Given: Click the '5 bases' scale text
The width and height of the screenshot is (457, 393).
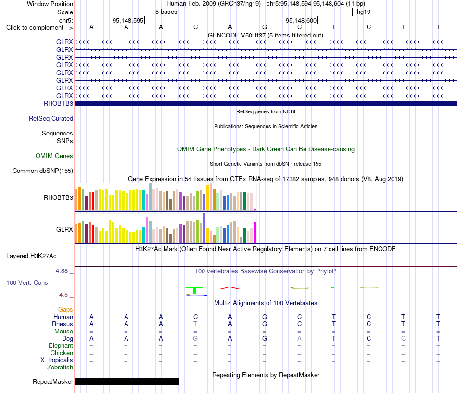Looking at the screenshot, I should 166,12.
